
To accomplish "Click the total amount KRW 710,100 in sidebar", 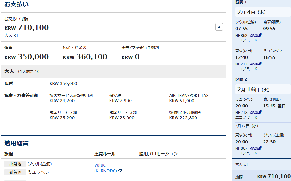I will point(274,177).
